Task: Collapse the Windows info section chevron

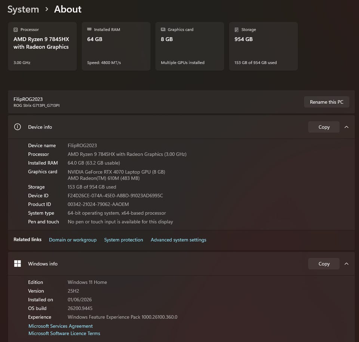Action: 346,264
